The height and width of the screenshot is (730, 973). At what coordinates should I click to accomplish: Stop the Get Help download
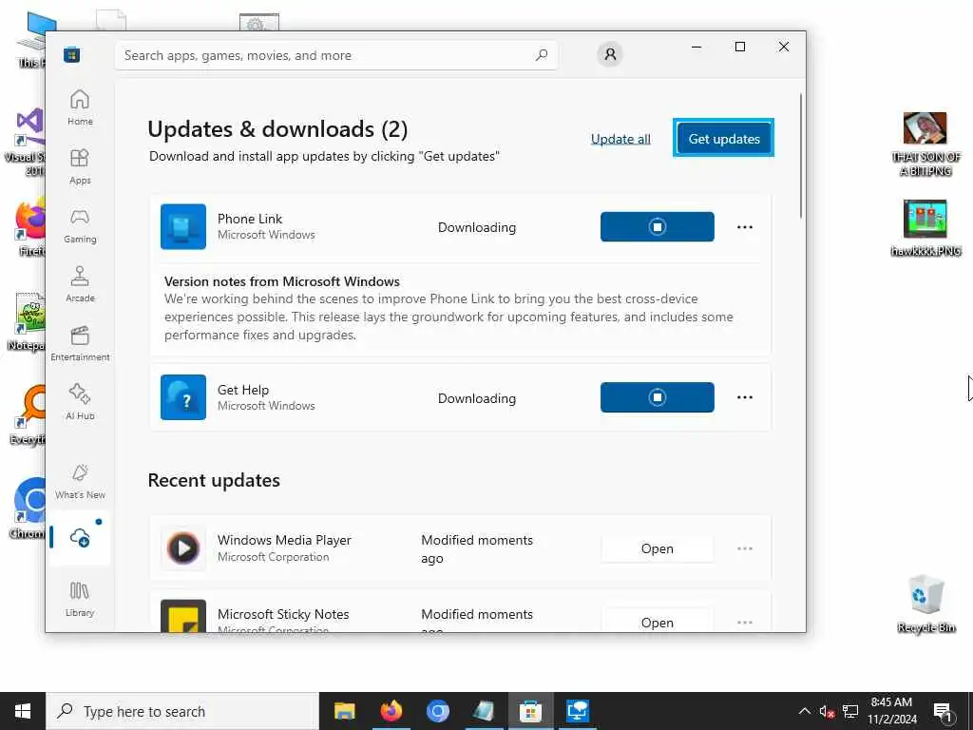pos(658,397)
